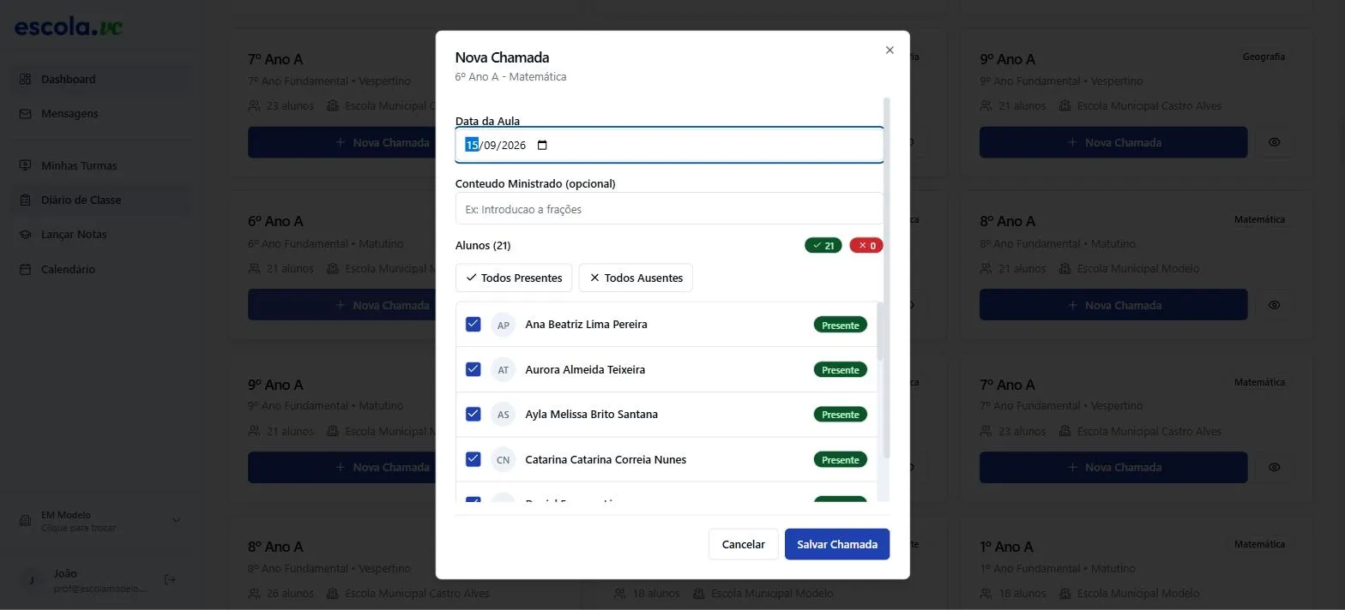This screenshot has width=1345, height=610.
Task: Click the Conteudo Ministrado text field
Action: (669, 209)
